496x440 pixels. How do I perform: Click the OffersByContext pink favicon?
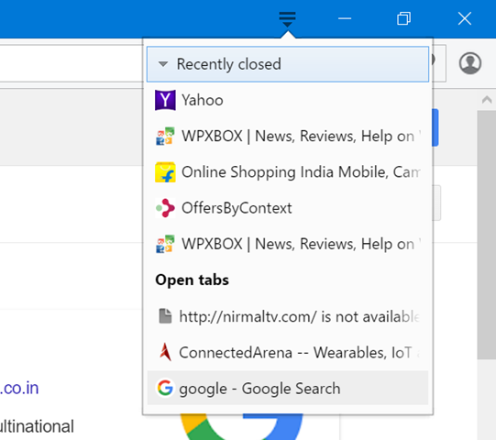(x=165, y=208)
